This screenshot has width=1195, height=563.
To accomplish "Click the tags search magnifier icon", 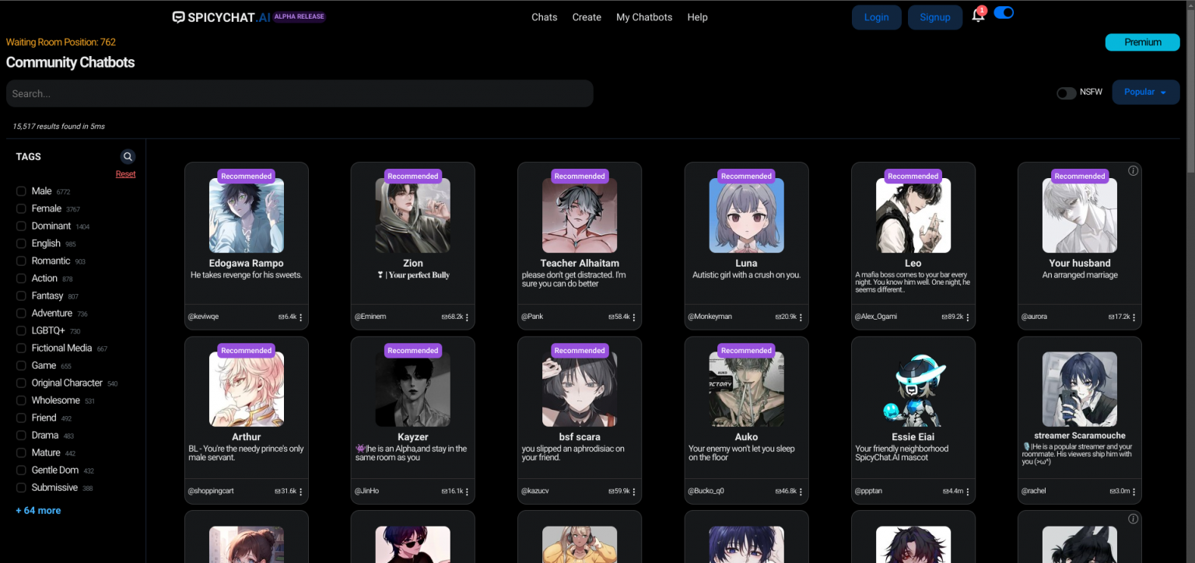I will coord(128,156).
